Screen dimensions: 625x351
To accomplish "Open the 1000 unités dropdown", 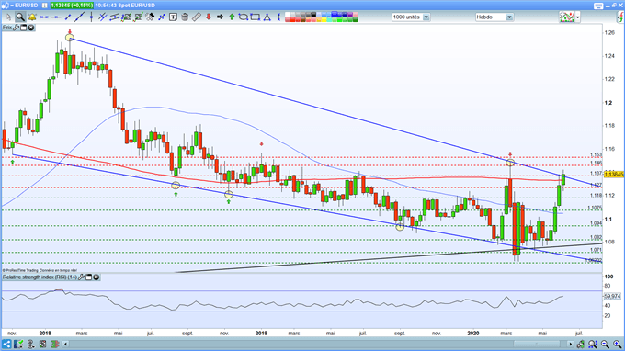I will click(x=411, y=17).
